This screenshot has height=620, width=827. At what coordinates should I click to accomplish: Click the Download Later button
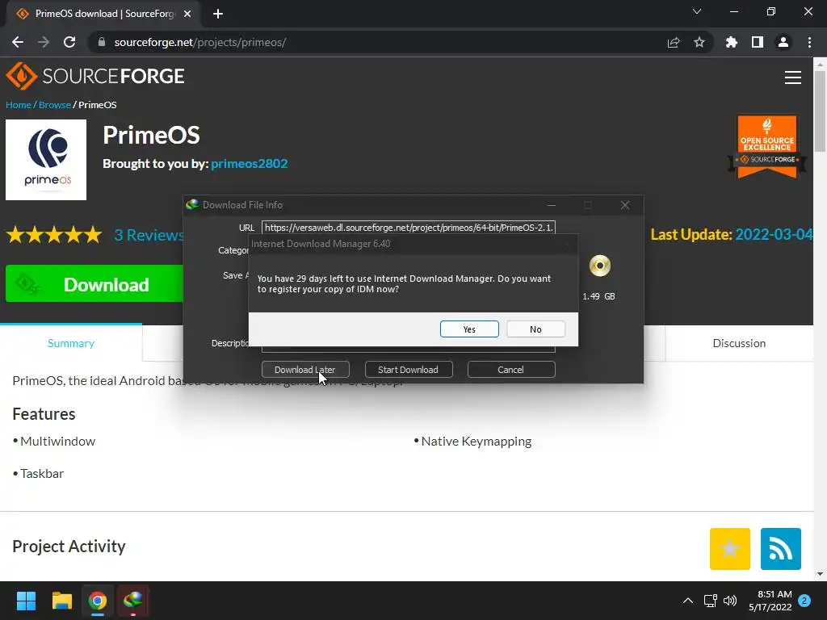tap(305, 370)
